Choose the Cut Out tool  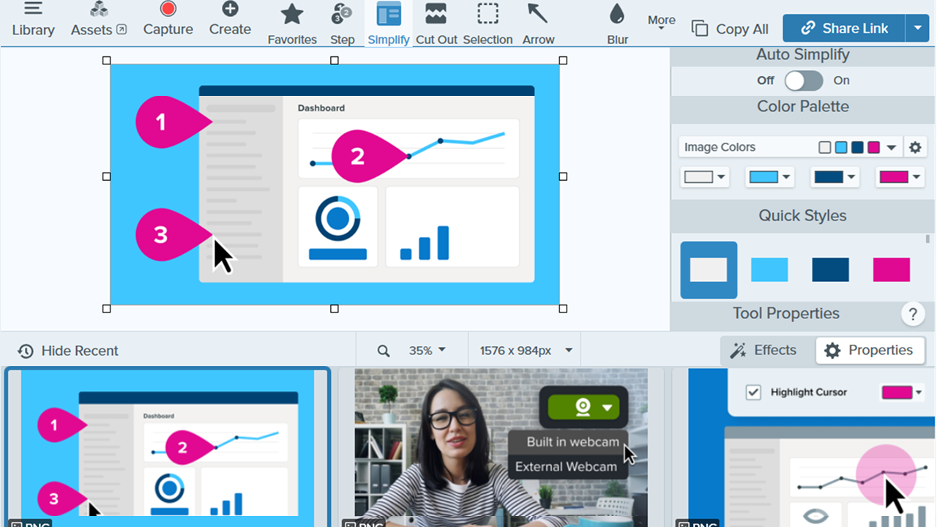pyautogui.click(x=436, y=23)
